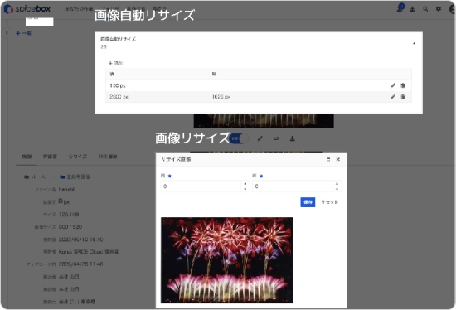Click the width input field in resize dialog
The image size is (456, 310).
201,186
